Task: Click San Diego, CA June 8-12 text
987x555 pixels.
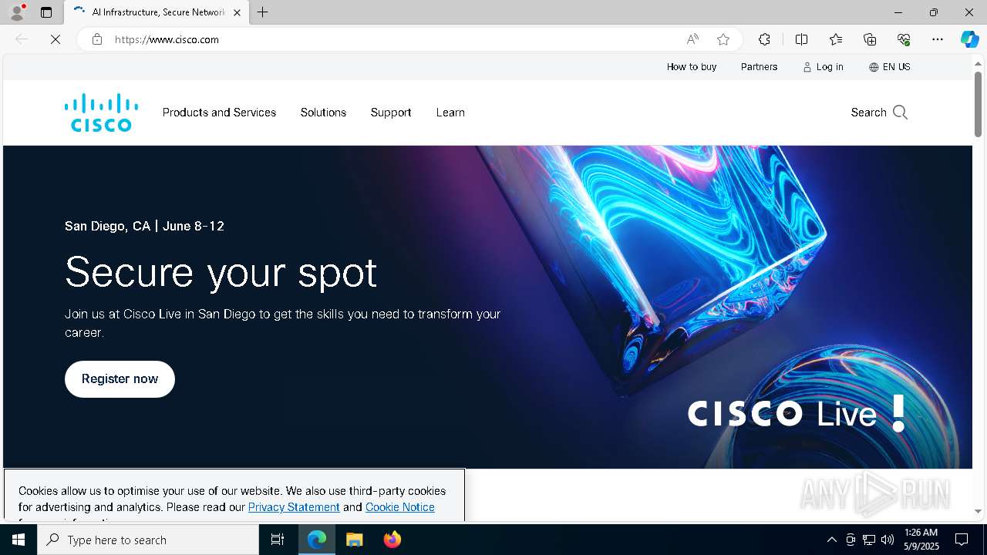Action: pos(144,226)
